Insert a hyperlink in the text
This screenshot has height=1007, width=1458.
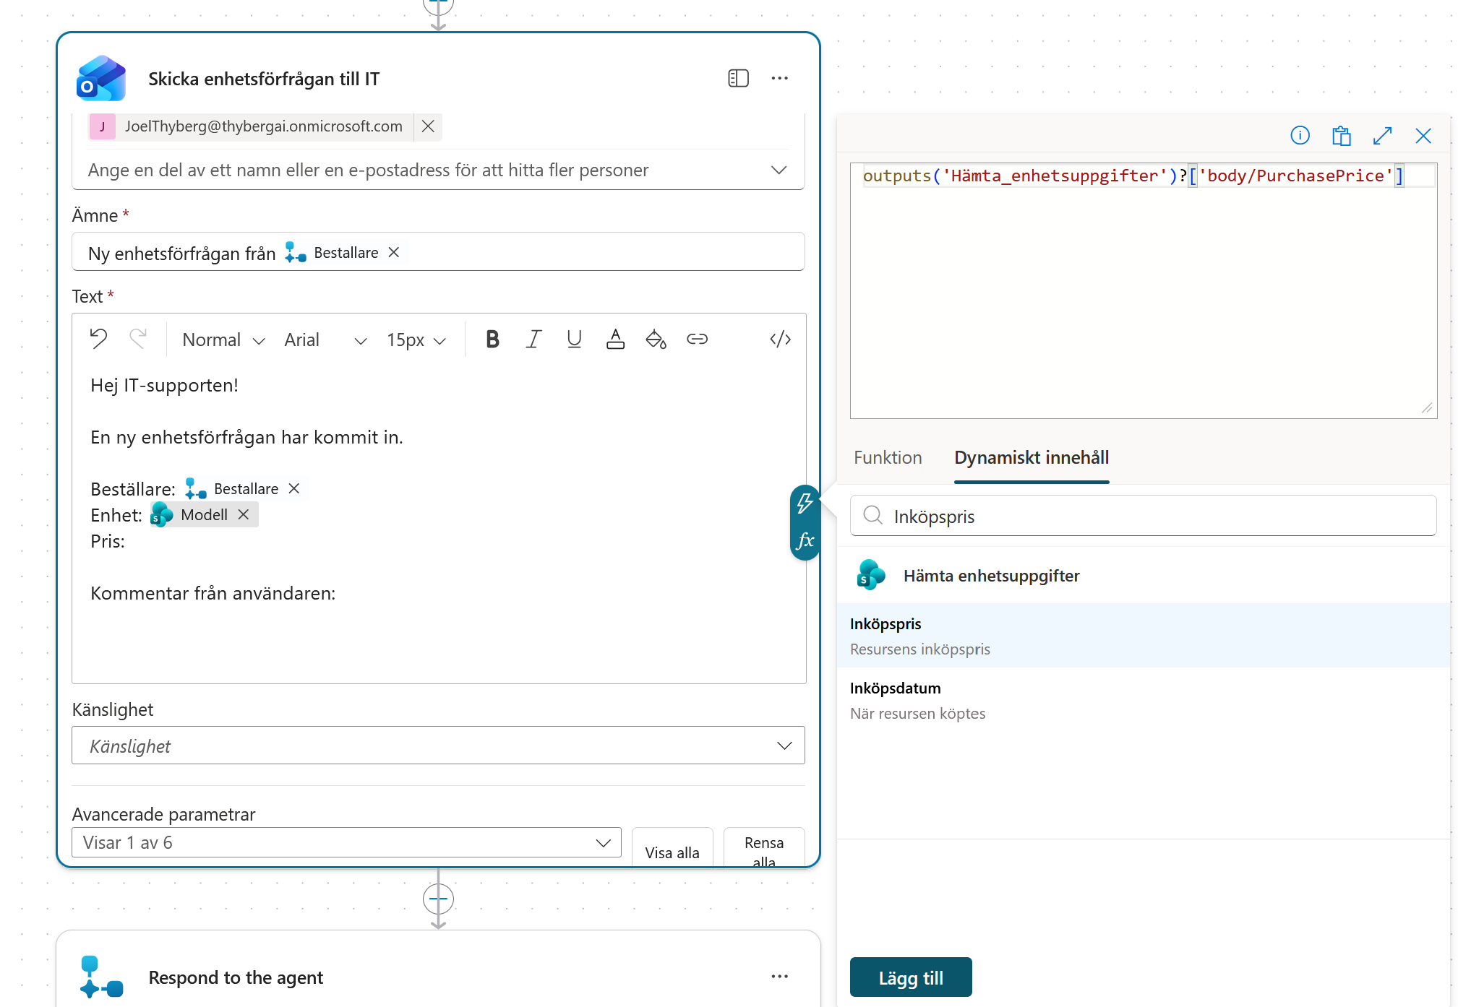pyautogui.click(x=697, y=339)
